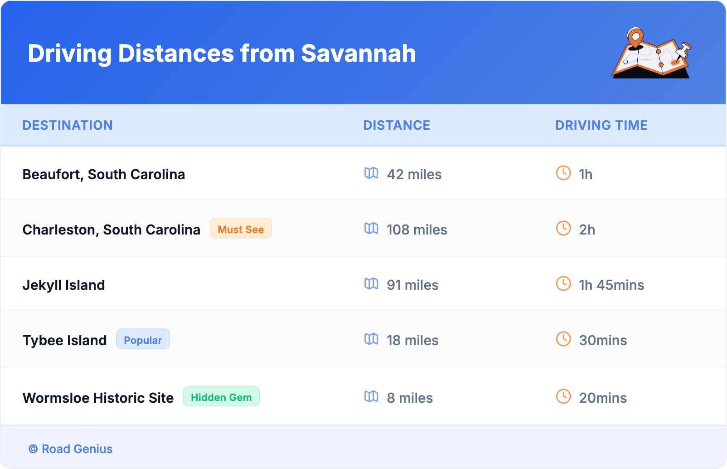Click the Distance column header

(397, 125)
